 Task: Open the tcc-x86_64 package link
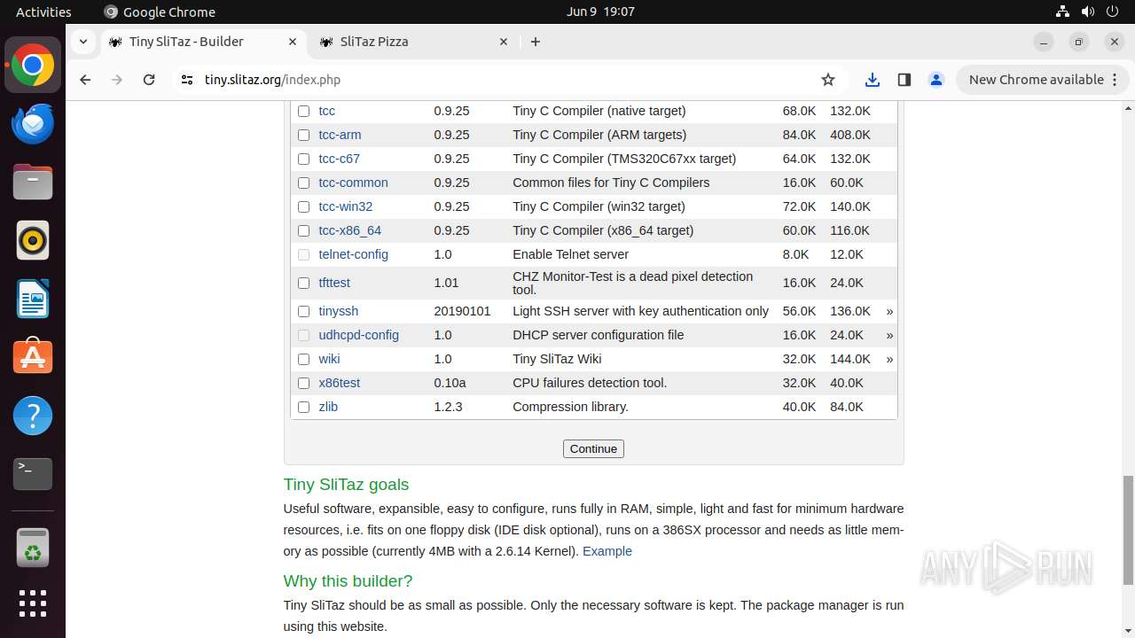point(350,230)
